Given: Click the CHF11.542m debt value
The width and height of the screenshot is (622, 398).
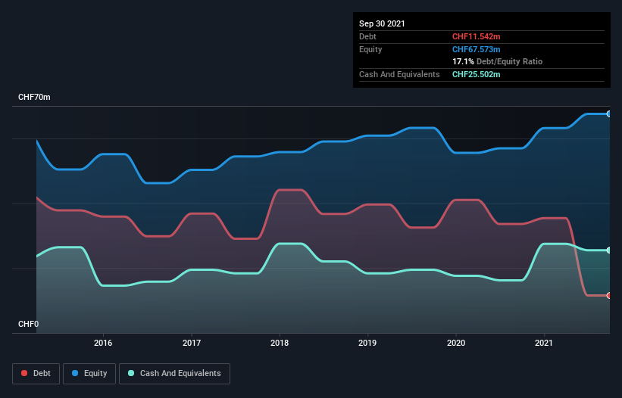Looking at the screenshot, I should click(476, 36).
